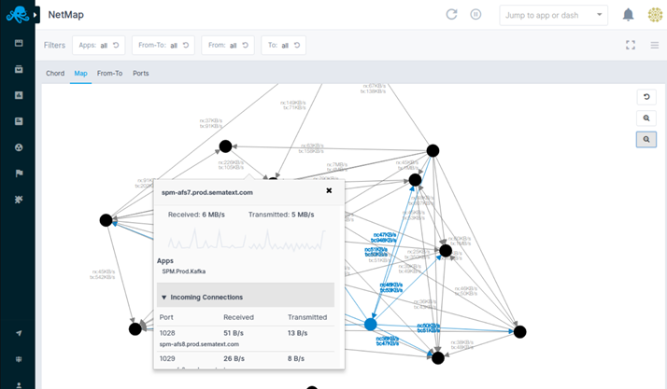Click the paper plane icon in sidebar

pos(19,333)
